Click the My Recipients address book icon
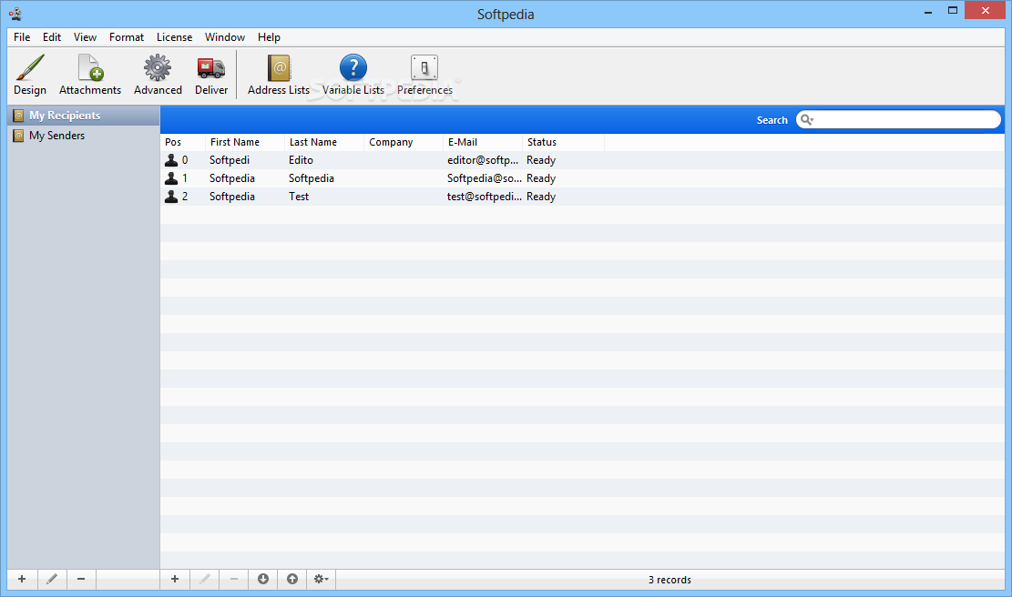The image size is (1012, 597). point(19,116)
